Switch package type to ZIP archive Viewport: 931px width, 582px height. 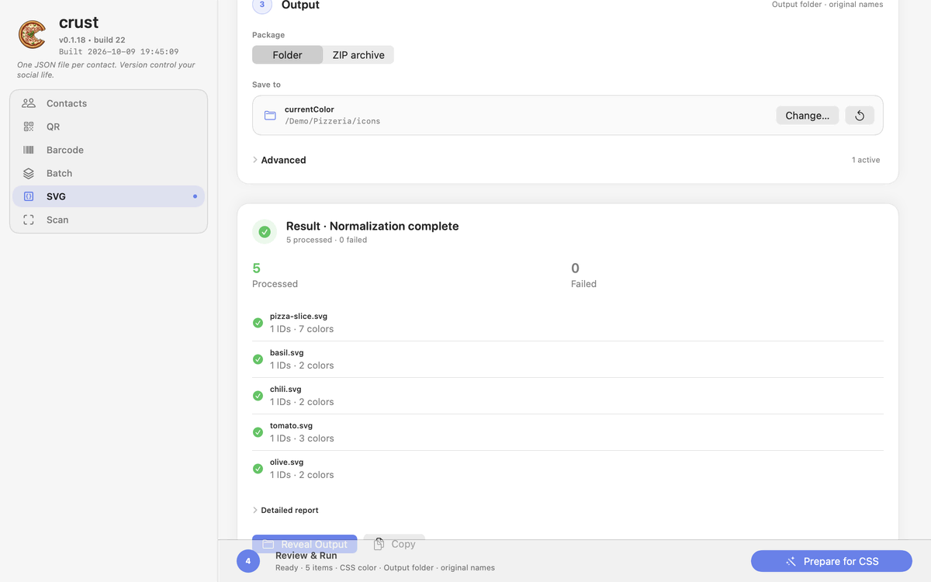(x=358, y=55)
